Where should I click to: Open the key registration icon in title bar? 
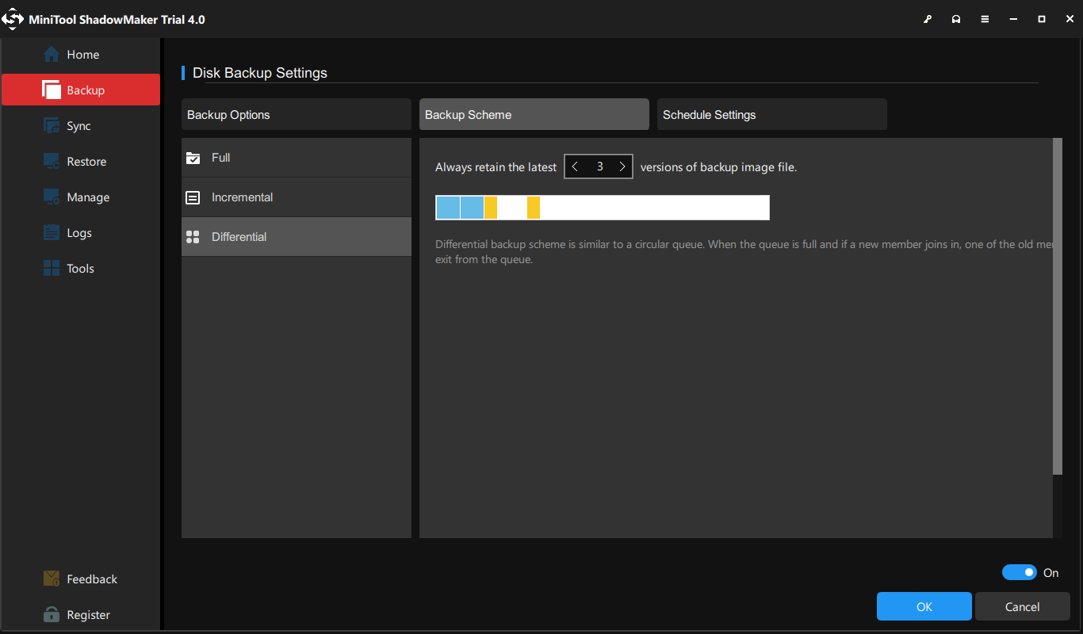click(x=928, y=19)
